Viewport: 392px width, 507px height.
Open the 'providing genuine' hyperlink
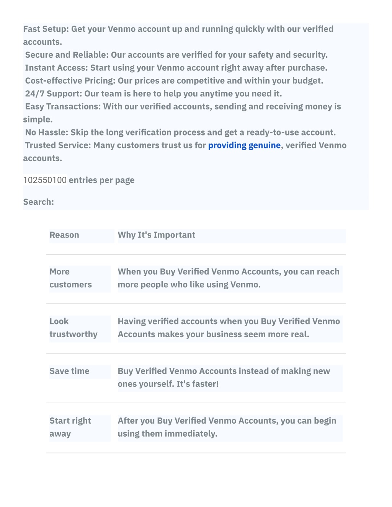(244, 145)
